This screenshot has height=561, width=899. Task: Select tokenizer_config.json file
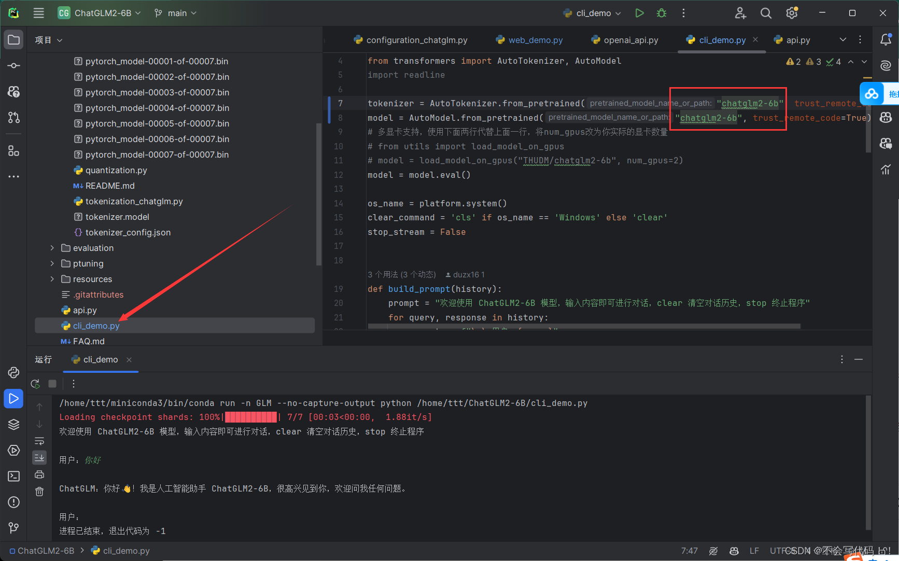tap(128, 232)
